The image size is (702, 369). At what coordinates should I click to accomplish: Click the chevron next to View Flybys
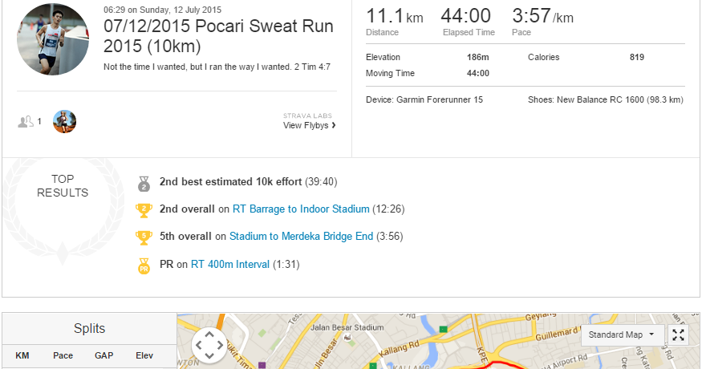(334, 125)
